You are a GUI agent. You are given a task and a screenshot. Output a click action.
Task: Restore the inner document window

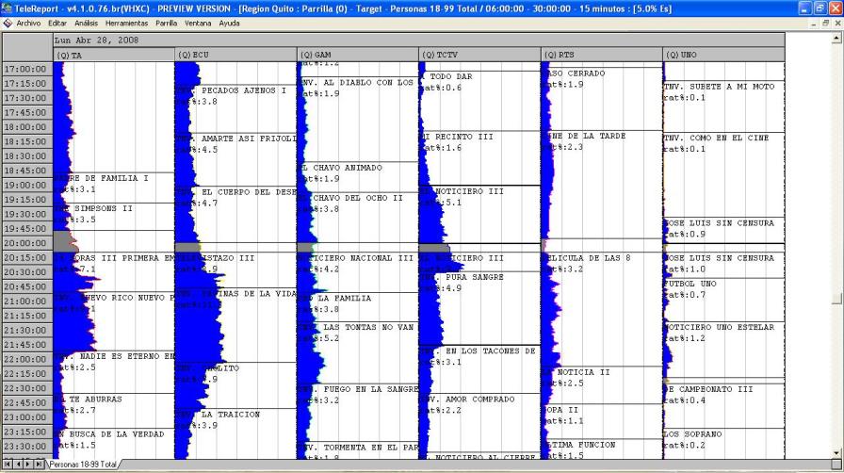[x=825, y=24]
